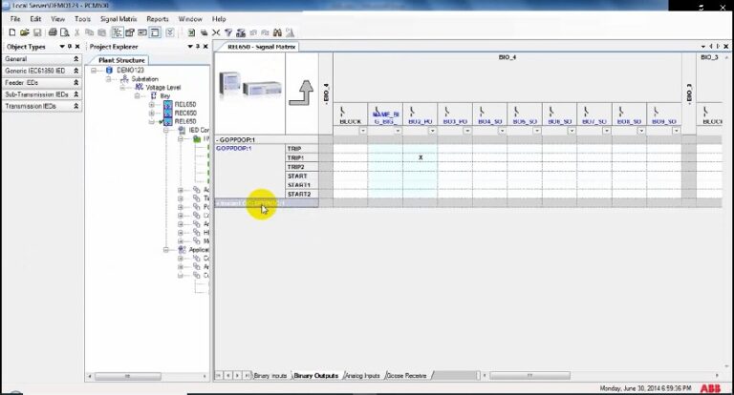
Task: Click the green spreadsheet export toolbar icon
Action: click(191, 32)
